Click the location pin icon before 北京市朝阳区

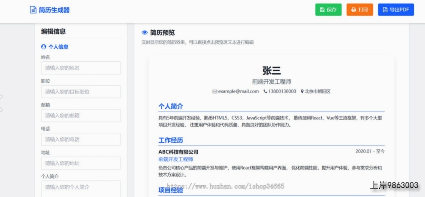(x=302, y=91)
